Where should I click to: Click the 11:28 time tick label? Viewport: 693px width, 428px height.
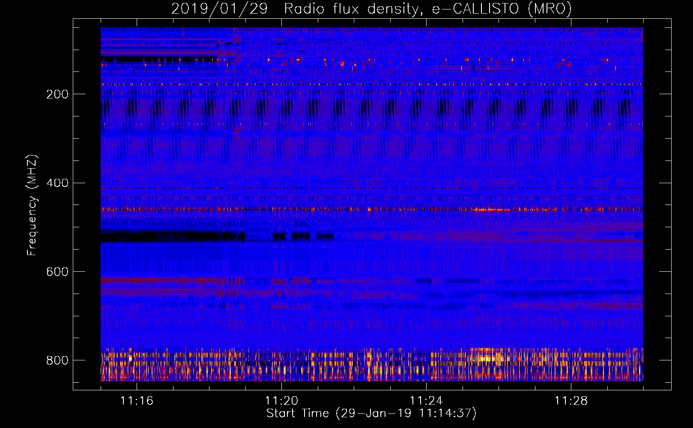[571, 401]
